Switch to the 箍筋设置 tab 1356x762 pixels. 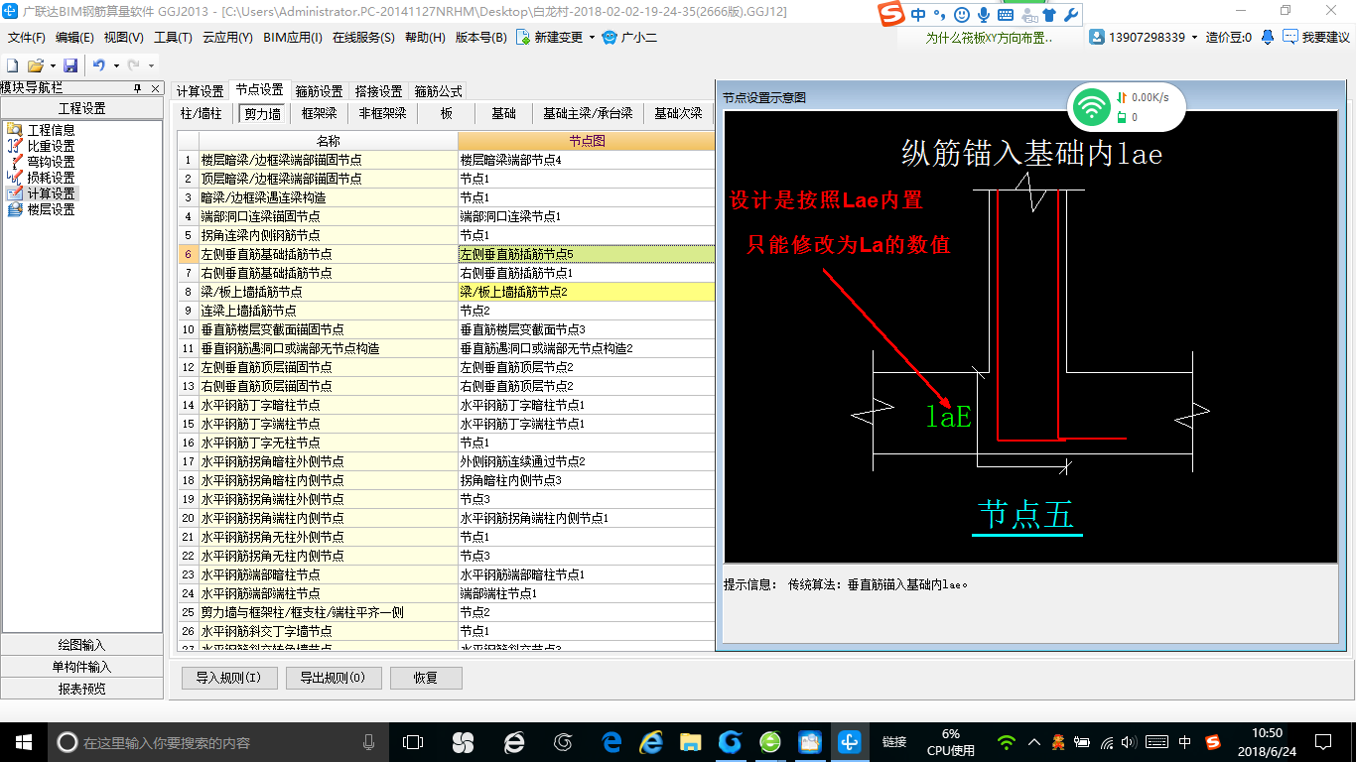coord(319,91)
